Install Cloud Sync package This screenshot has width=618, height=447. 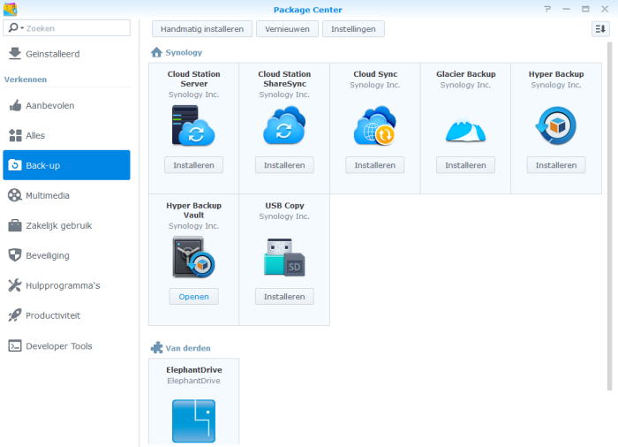pos(375,165)
